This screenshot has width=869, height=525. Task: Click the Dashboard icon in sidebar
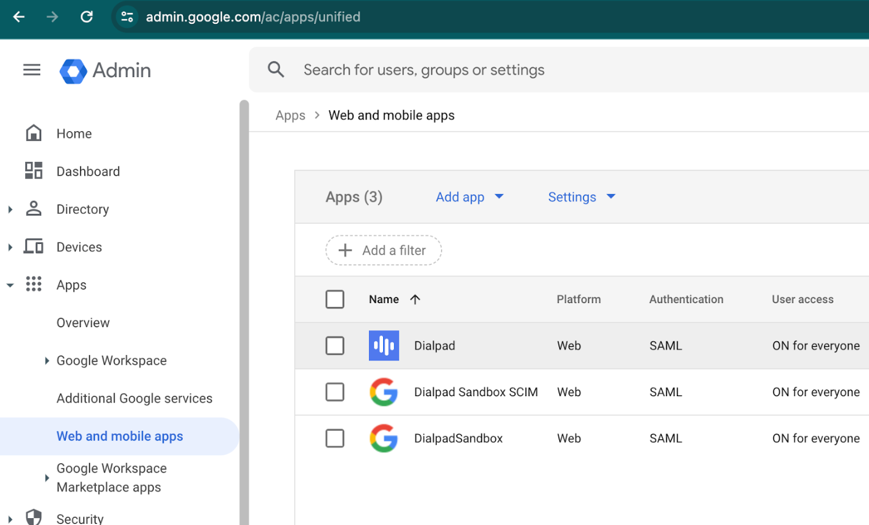34,171
